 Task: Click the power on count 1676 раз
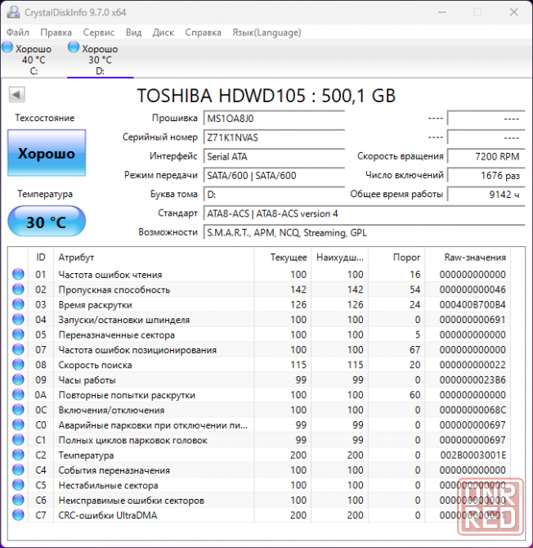(486, 175)
